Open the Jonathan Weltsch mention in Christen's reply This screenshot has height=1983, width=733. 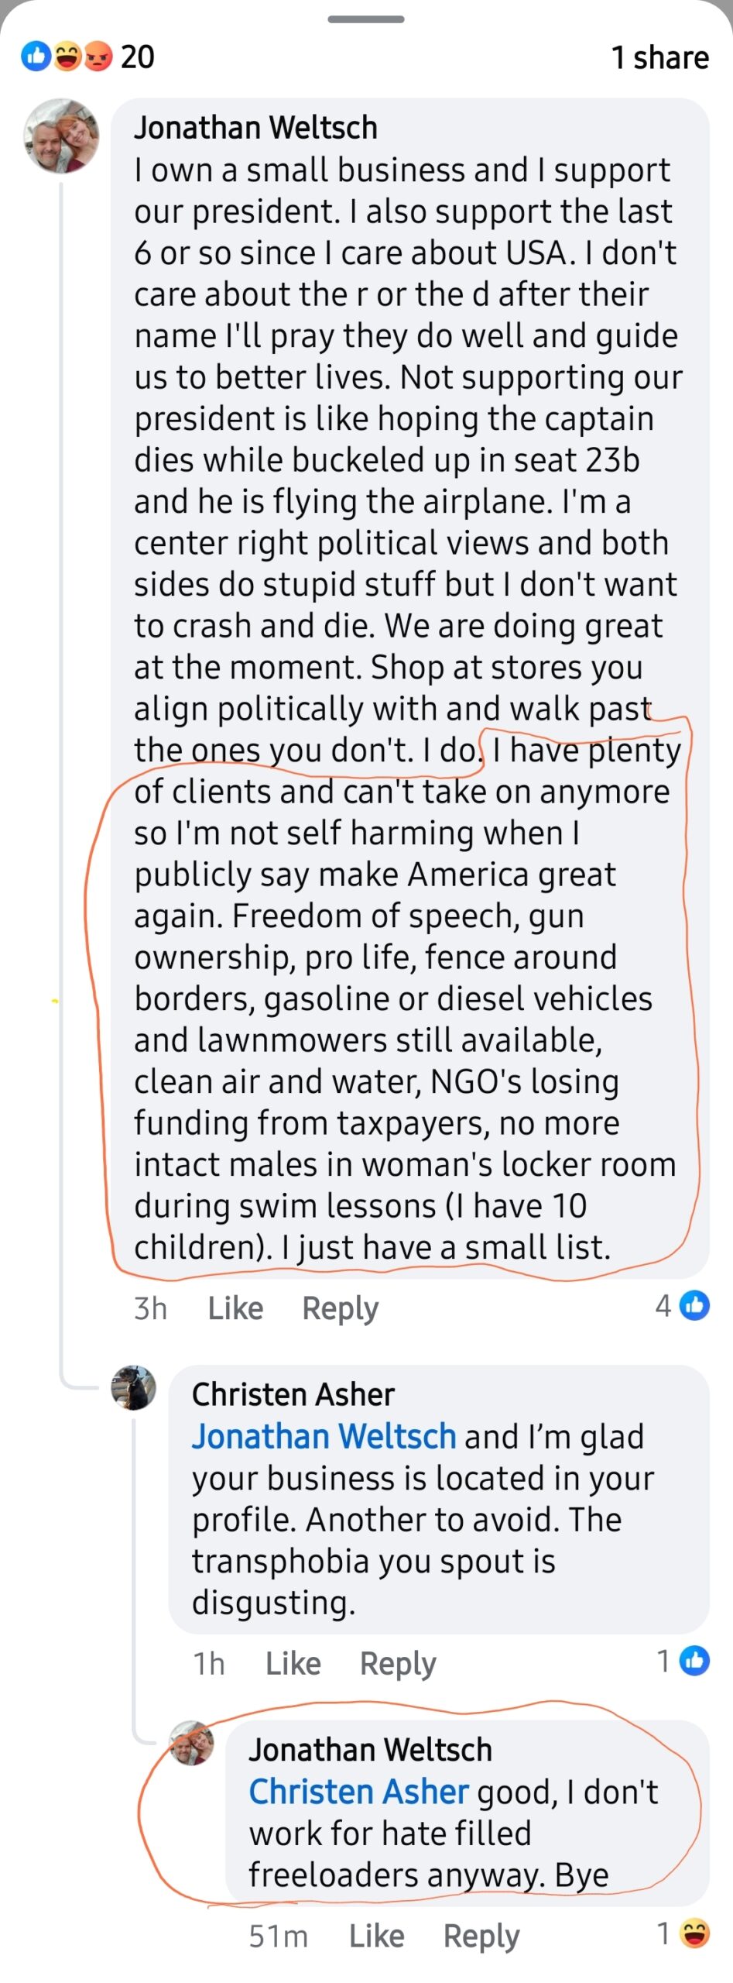coord(324,1437)
